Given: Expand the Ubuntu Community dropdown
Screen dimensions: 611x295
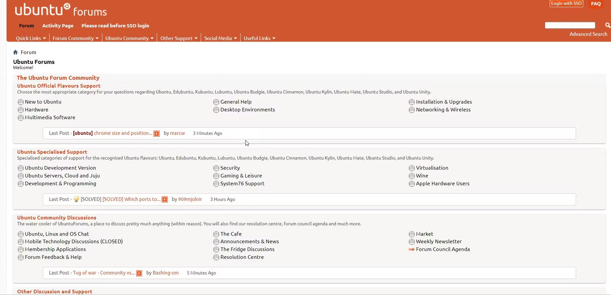Looking at the screenshot, I should point(130,38).
